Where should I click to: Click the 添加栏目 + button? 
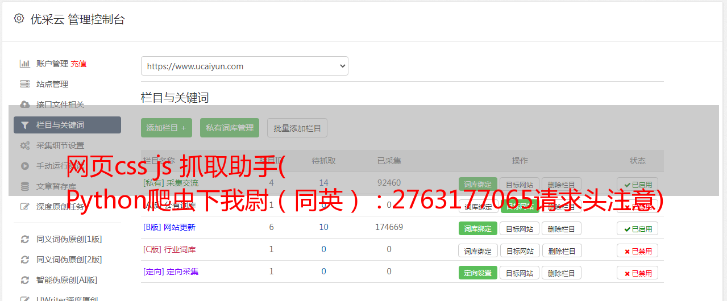(x=167, y=128)
